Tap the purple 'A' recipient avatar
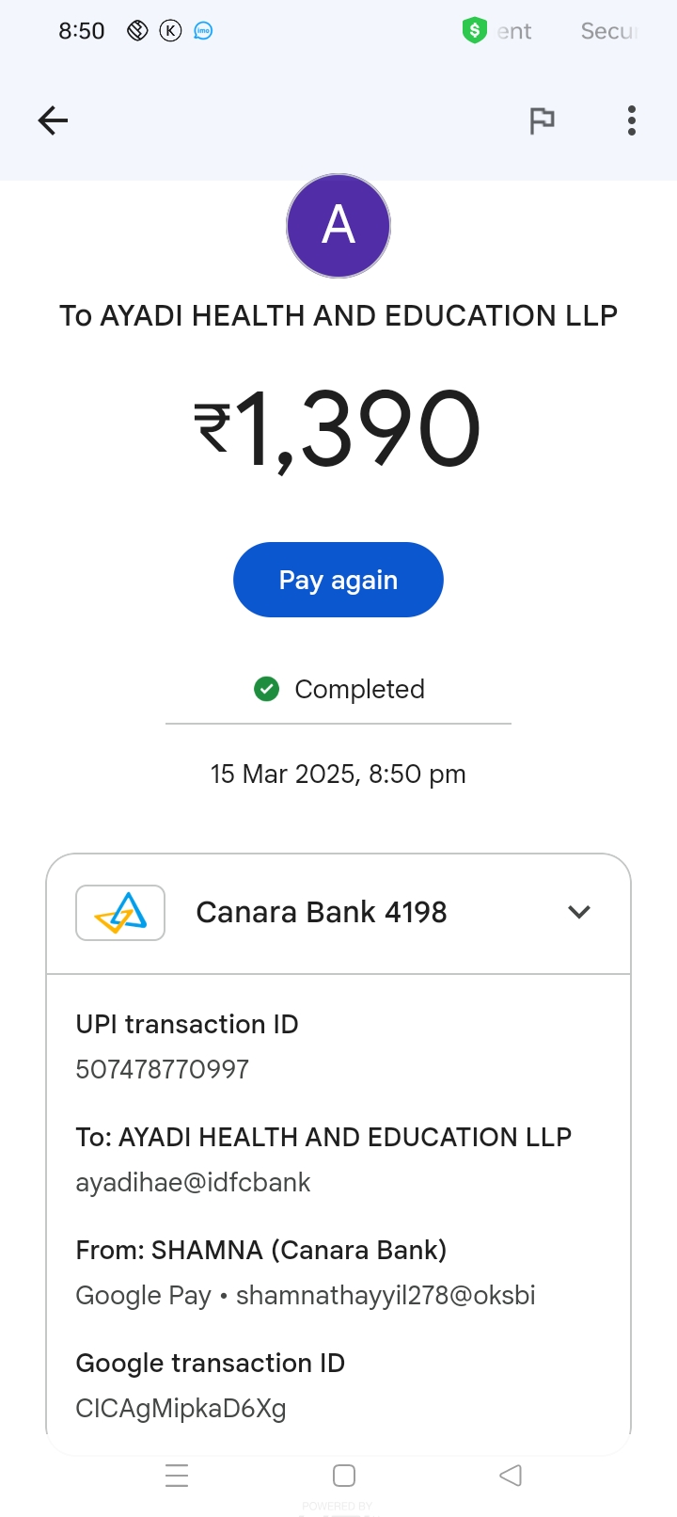677x1517 pixels. [338, 226]
